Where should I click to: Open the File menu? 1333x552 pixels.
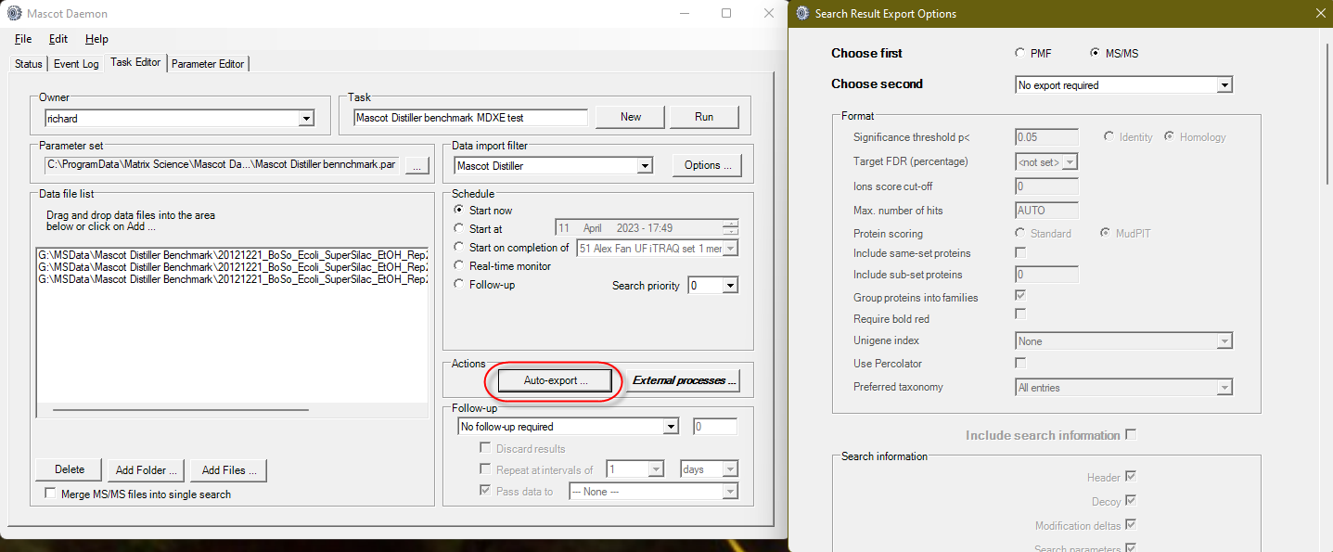[23, 39]
